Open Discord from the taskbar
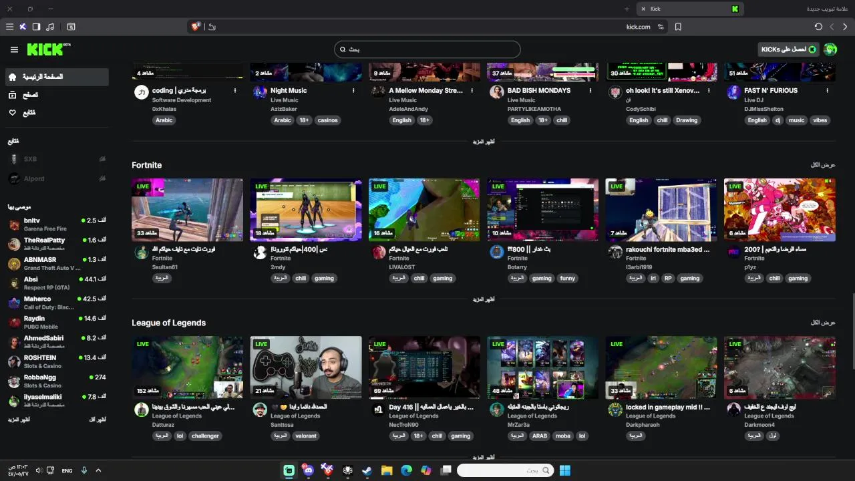The height and width of the screenshot is (481, 855). [x=308, y=470]
